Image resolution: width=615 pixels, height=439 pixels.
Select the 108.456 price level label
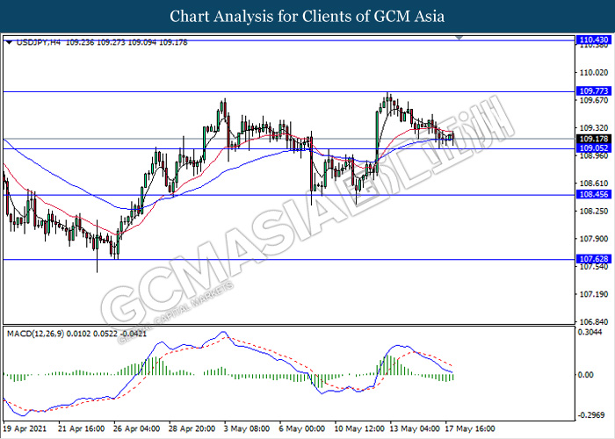[x=593, y=194]
